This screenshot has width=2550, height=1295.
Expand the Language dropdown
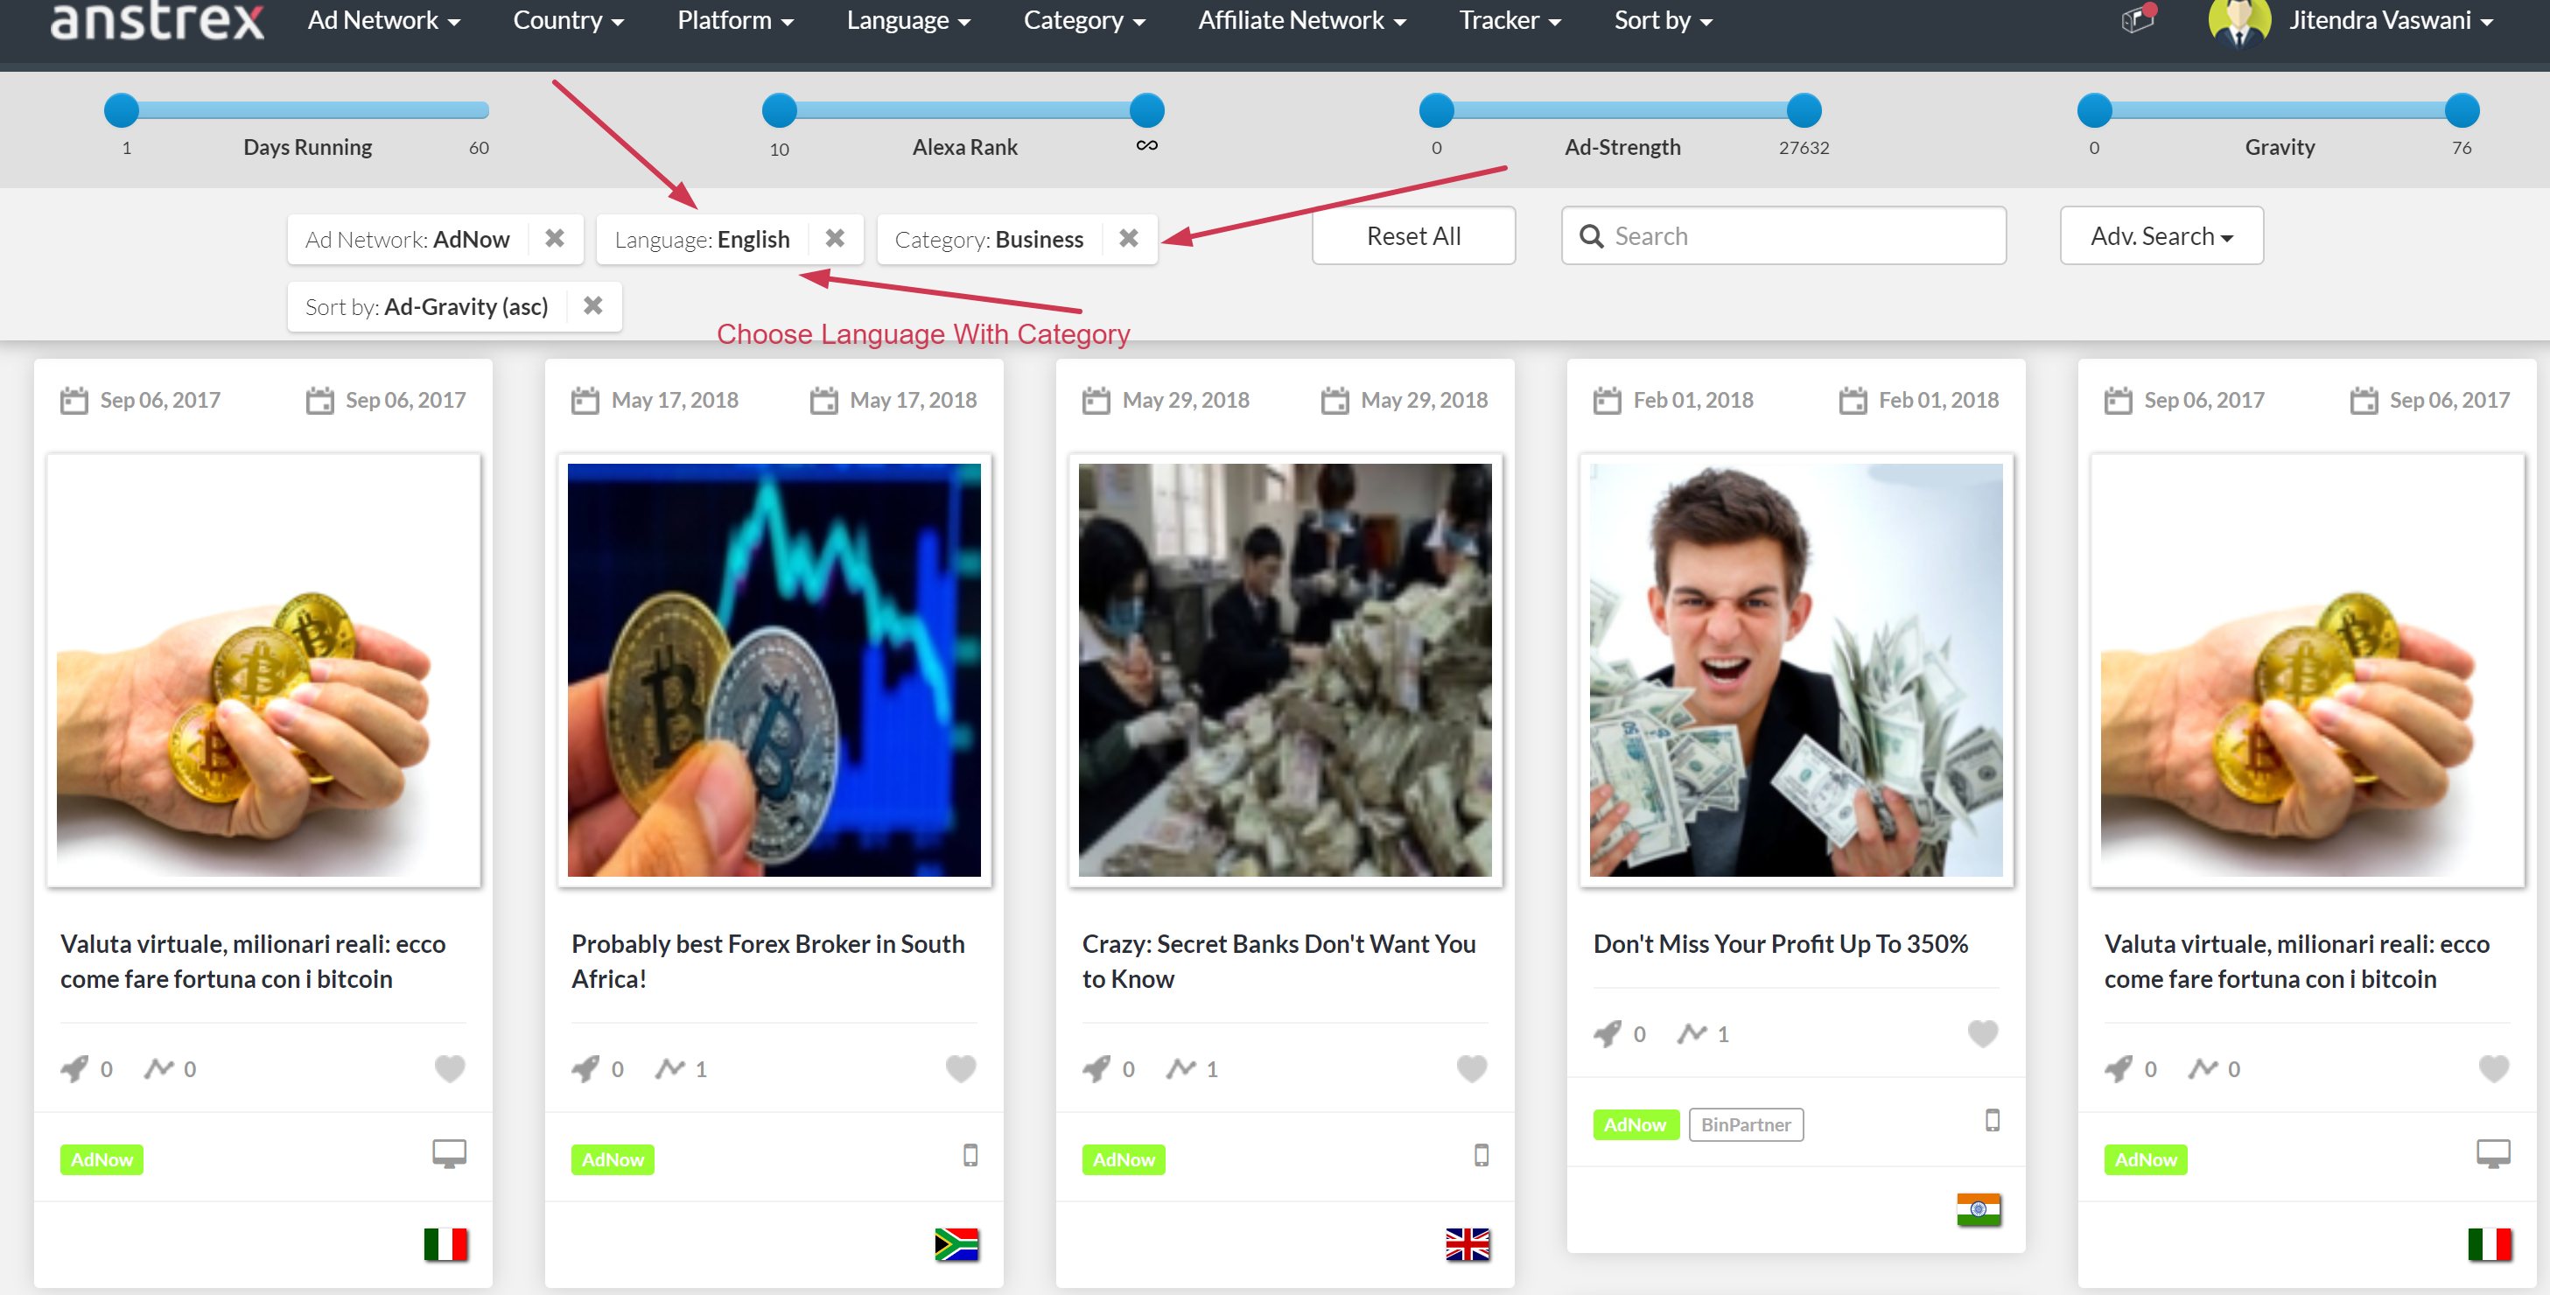908,20
